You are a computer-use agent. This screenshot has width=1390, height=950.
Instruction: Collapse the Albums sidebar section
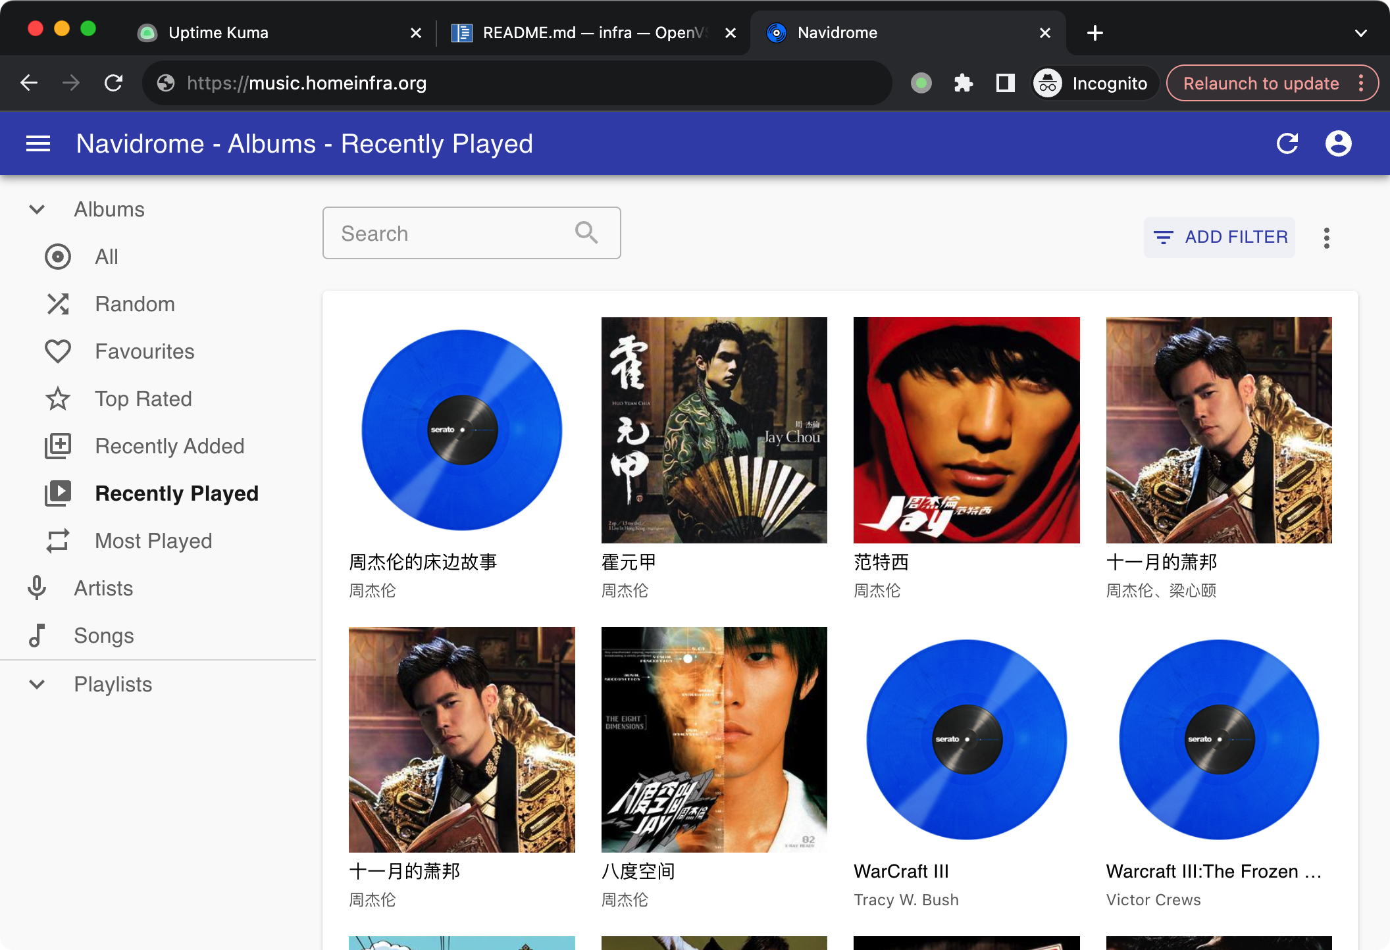pos(37,209)
